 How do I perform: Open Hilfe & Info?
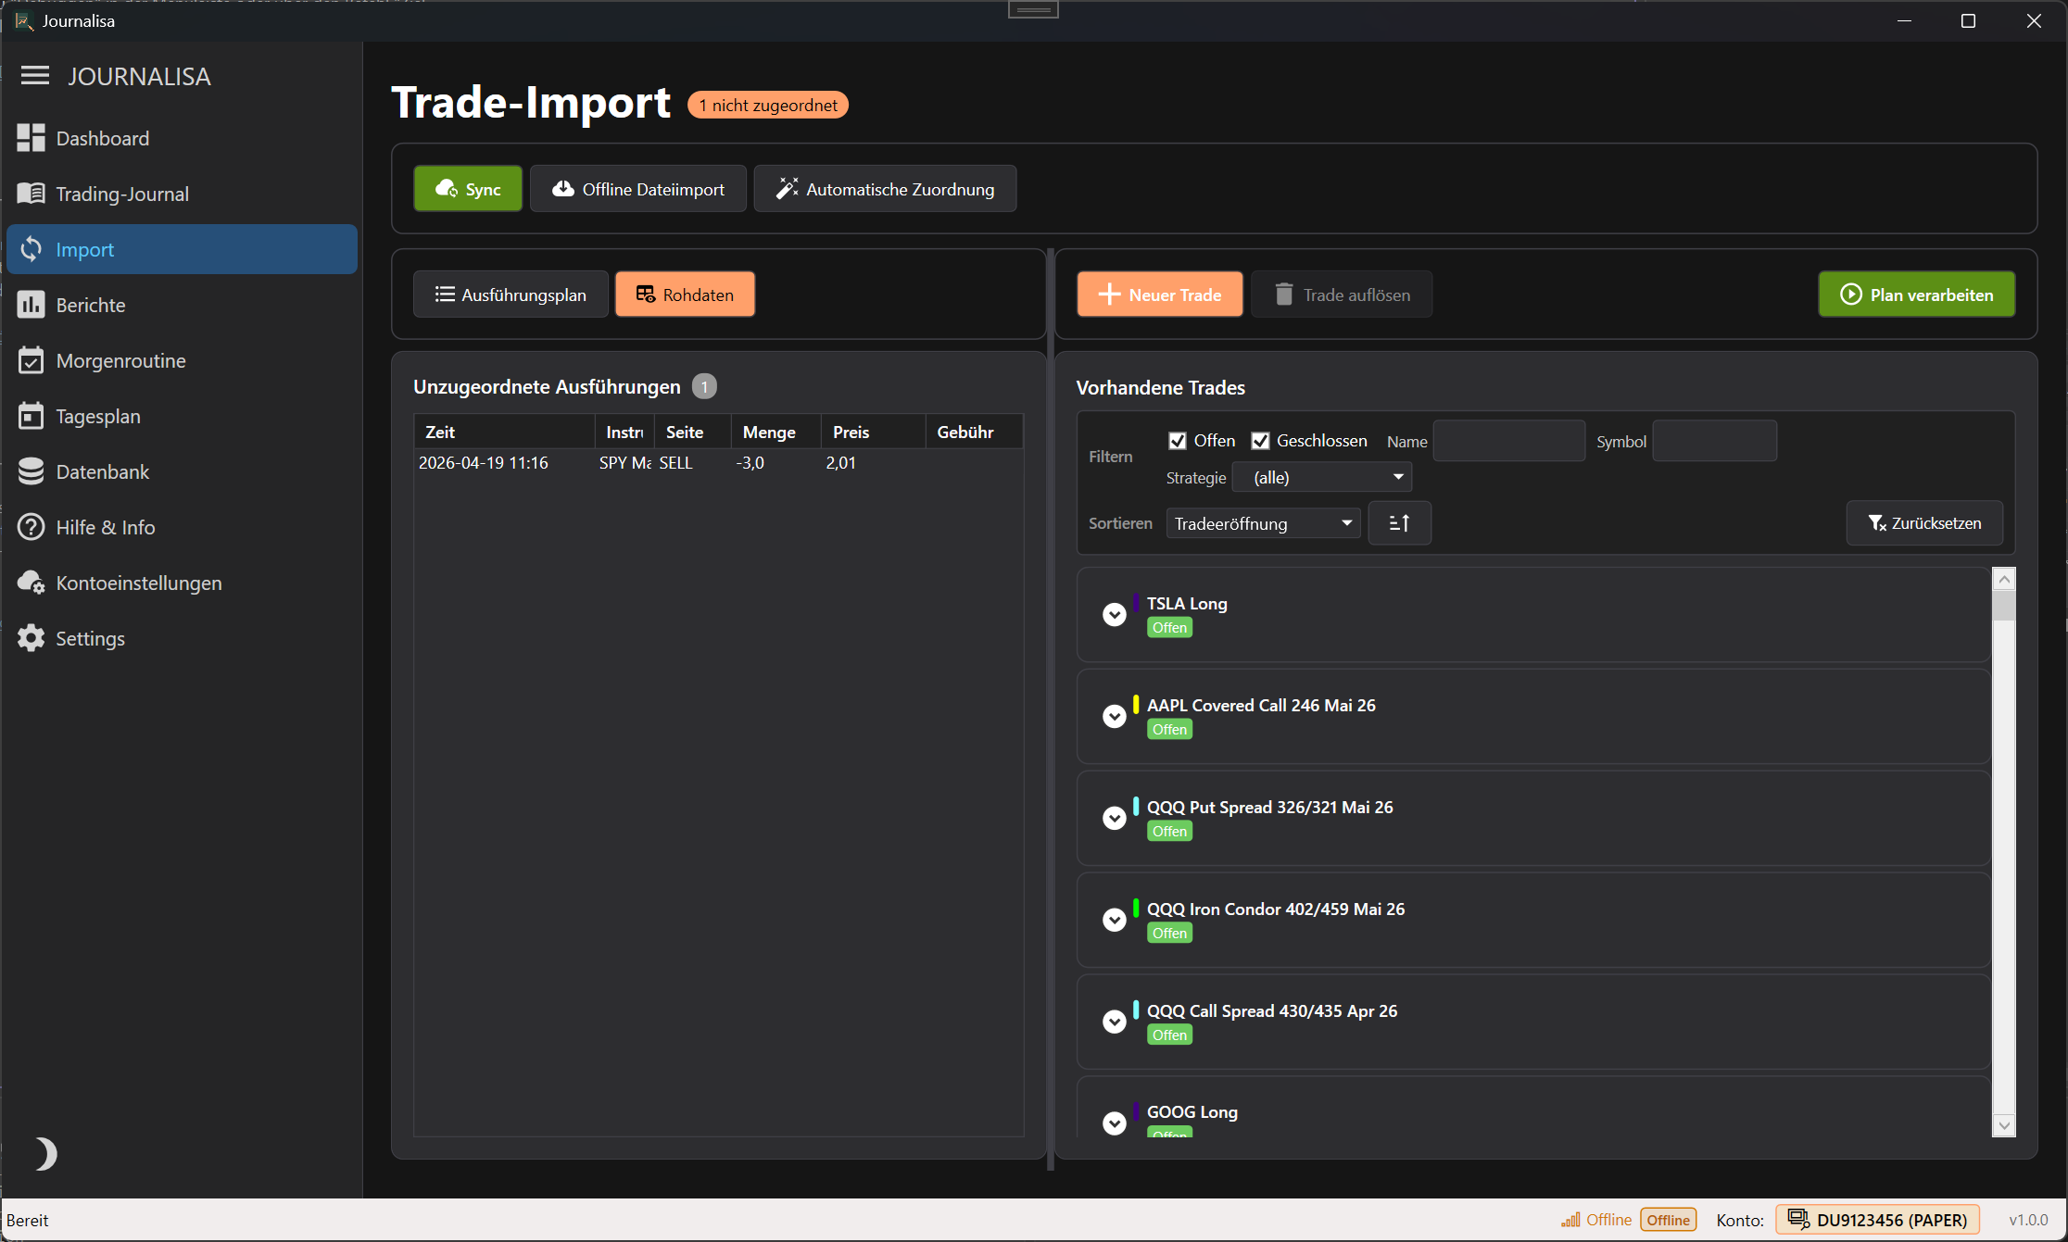105,527
